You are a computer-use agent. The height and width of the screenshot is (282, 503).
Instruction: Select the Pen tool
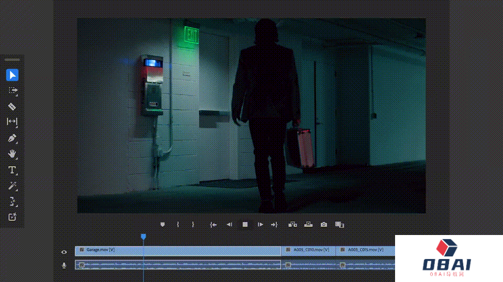(x=12, y=138)
